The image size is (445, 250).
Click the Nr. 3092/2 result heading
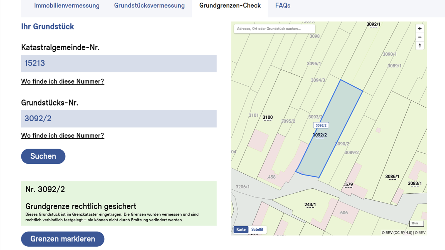[45, 189]
